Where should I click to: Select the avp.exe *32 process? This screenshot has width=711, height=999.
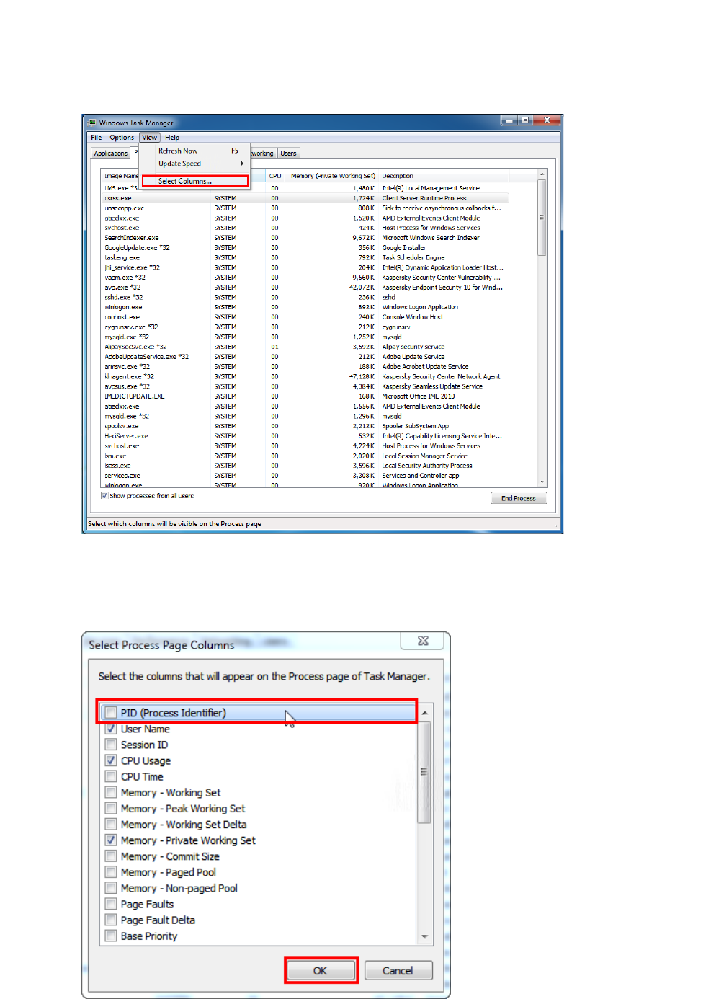point(306,288)
